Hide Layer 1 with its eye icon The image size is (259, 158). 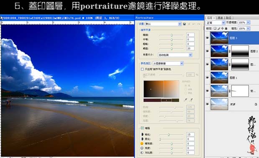(208, 78)
